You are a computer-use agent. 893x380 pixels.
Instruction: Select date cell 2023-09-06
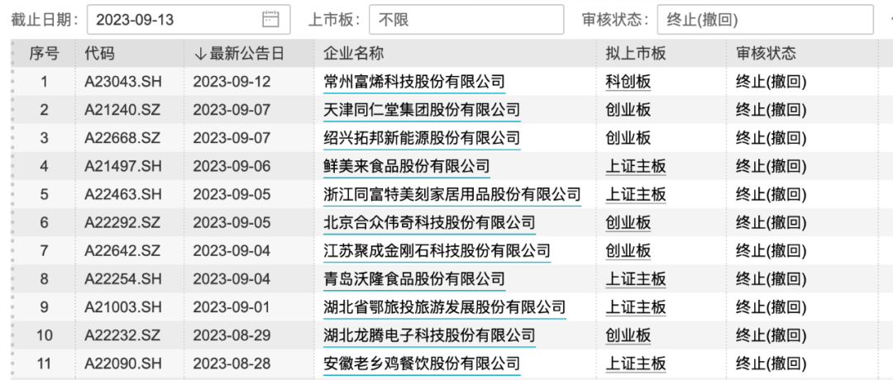tap(232, 167)
